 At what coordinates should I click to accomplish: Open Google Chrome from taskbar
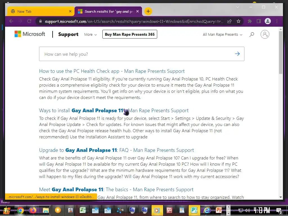point(20,210)
